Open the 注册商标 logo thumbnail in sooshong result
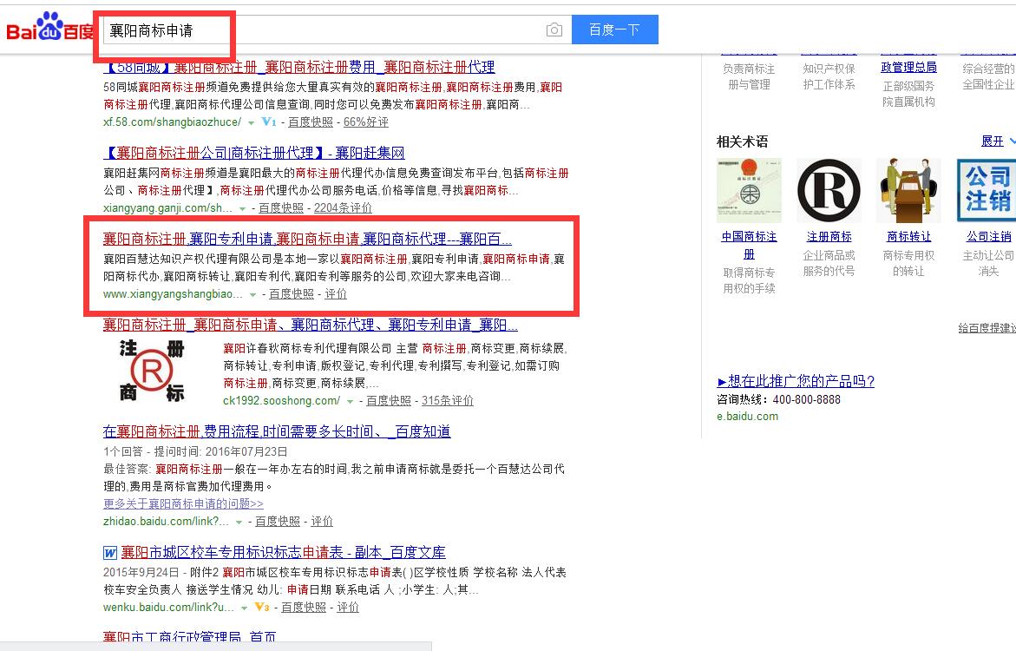Image resolution: width=1016 pixels, height=651 pixels. [x=153, y=371]
